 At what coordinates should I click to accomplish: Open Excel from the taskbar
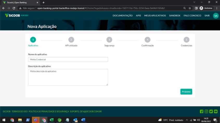click(x=51, y=120)
